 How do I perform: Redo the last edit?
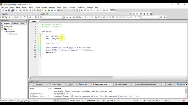(x=20, y=10)
